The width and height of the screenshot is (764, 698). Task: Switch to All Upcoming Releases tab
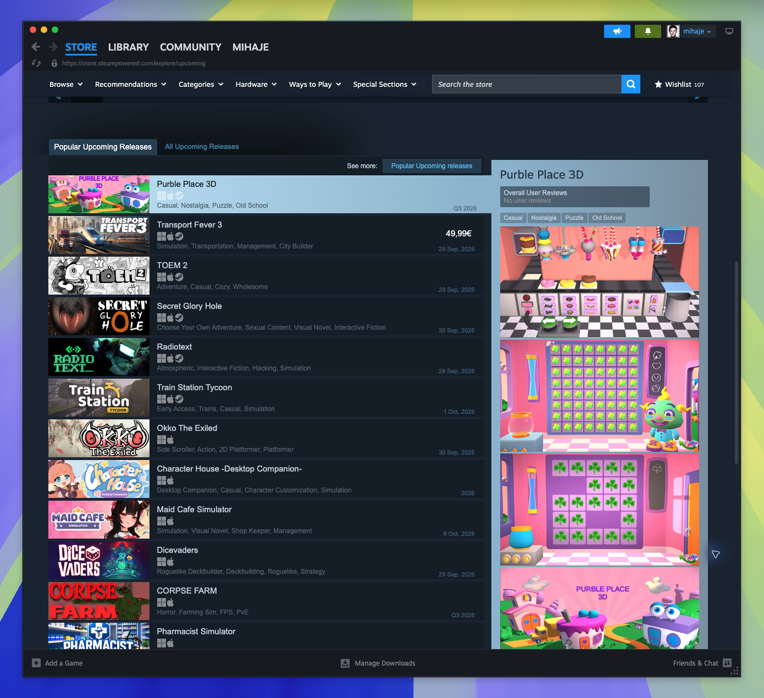coord(202,147)
